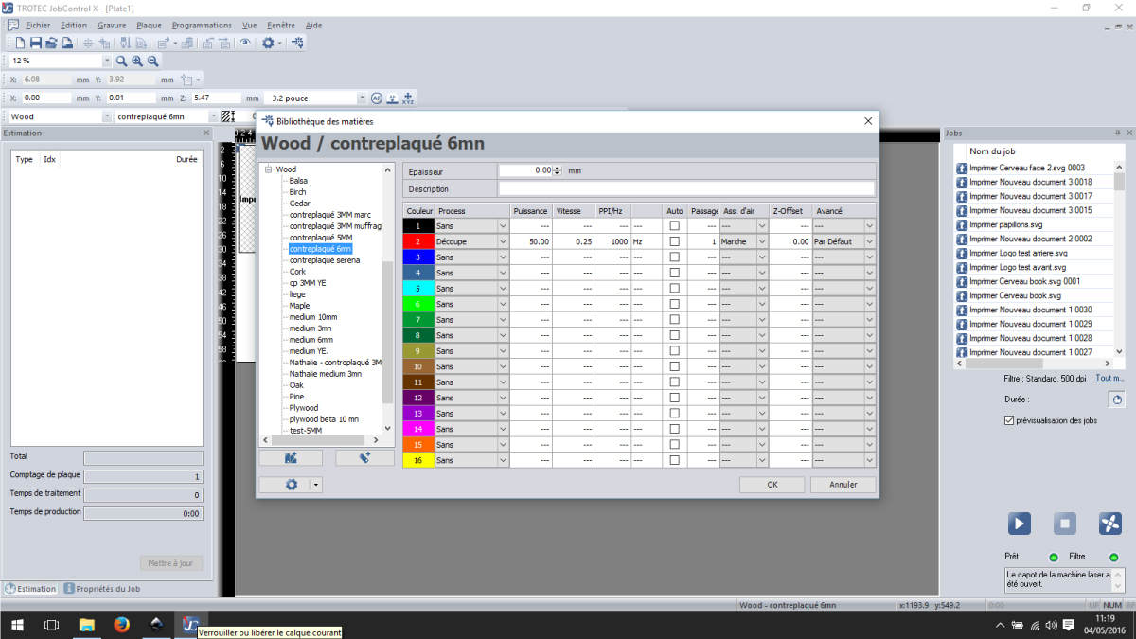This screenshot has height=639, width=1136.
Task: Open the Process dropdown for color 1
Action: 503,226
